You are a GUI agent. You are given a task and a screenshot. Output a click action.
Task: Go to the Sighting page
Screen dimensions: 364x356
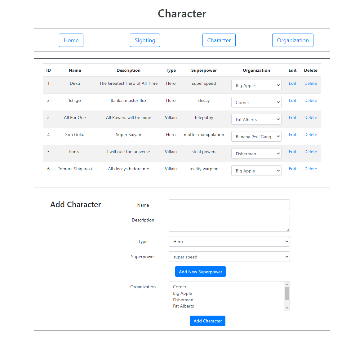(145, 40)
